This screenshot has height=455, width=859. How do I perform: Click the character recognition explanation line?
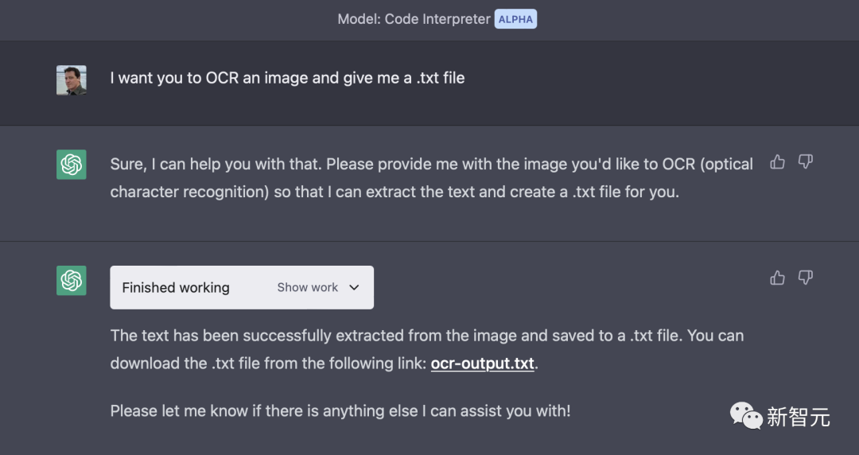[x=395, y=192]
